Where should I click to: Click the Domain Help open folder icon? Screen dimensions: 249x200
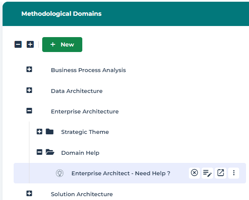50,152
